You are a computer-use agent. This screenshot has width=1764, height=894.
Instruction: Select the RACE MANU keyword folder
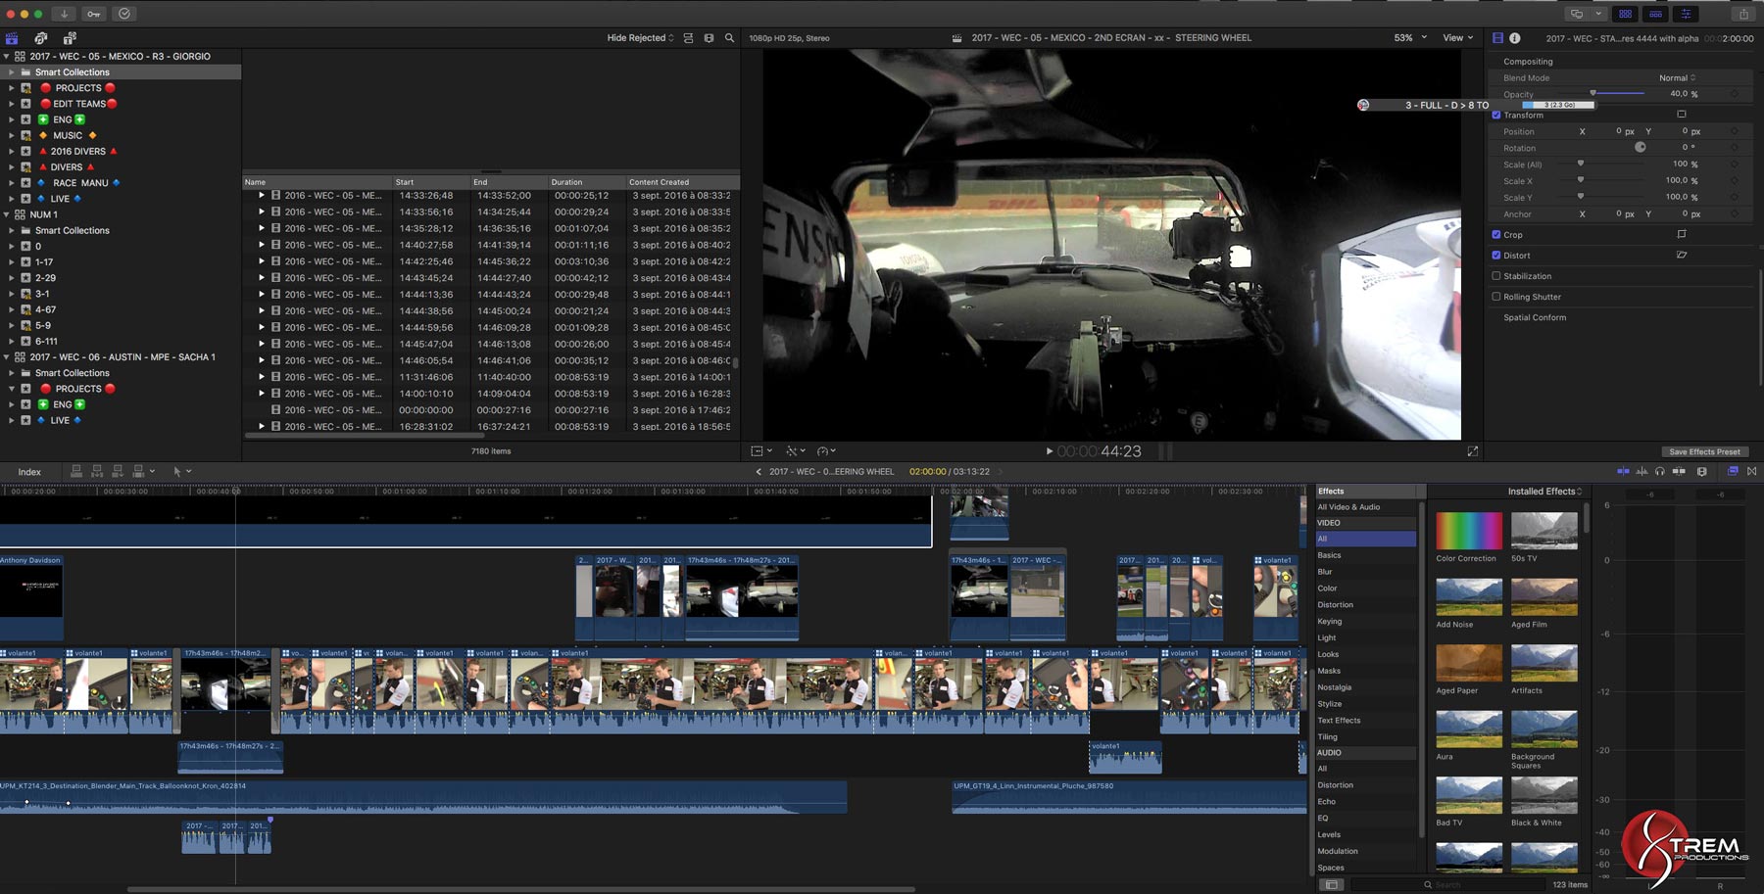click(80, 183)
